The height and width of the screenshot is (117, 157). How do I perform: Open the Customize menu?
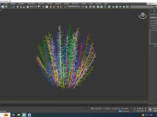click(58, 4)
